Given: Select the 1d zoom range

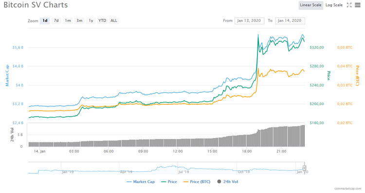Looking at the screenshot, I should (x=45, y=21).
